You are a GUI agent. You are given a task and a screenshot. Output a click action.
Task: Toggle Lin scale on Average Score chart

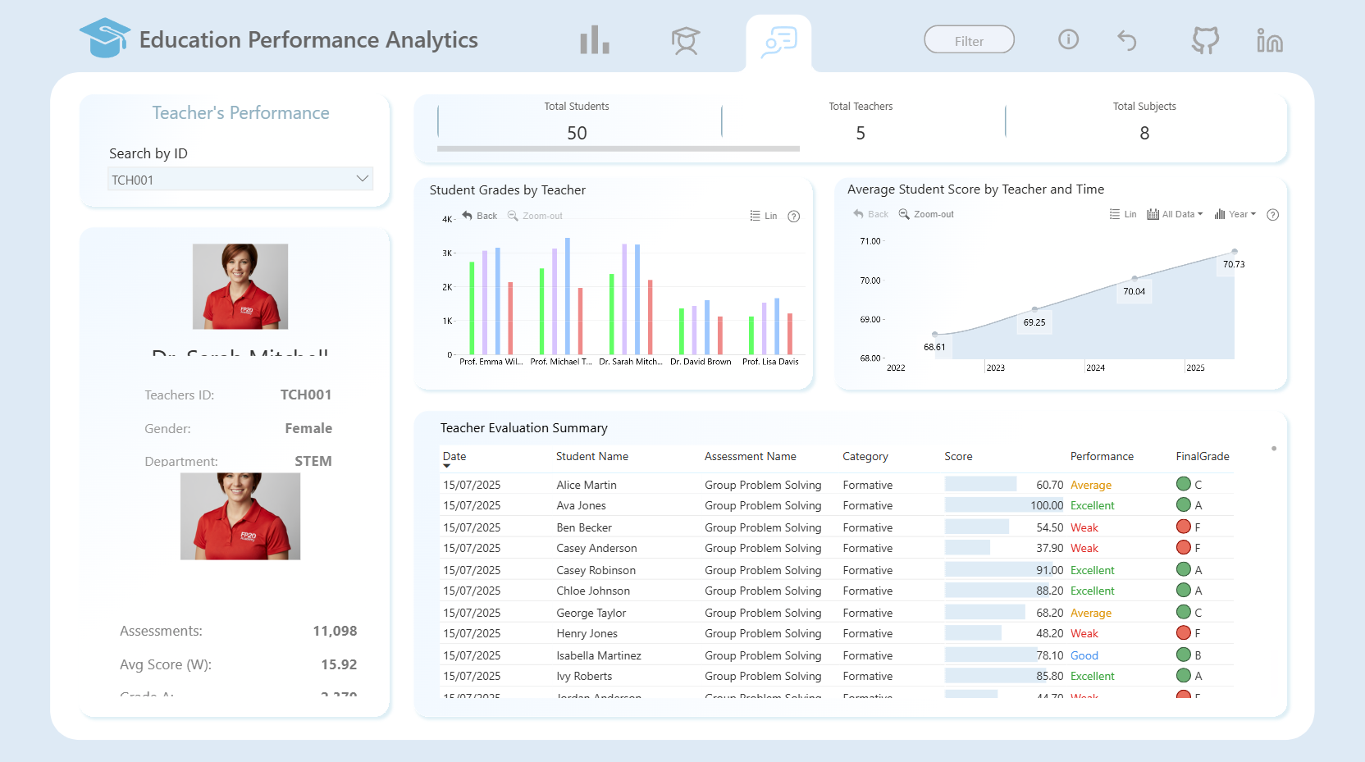(x=1123, y=214)
